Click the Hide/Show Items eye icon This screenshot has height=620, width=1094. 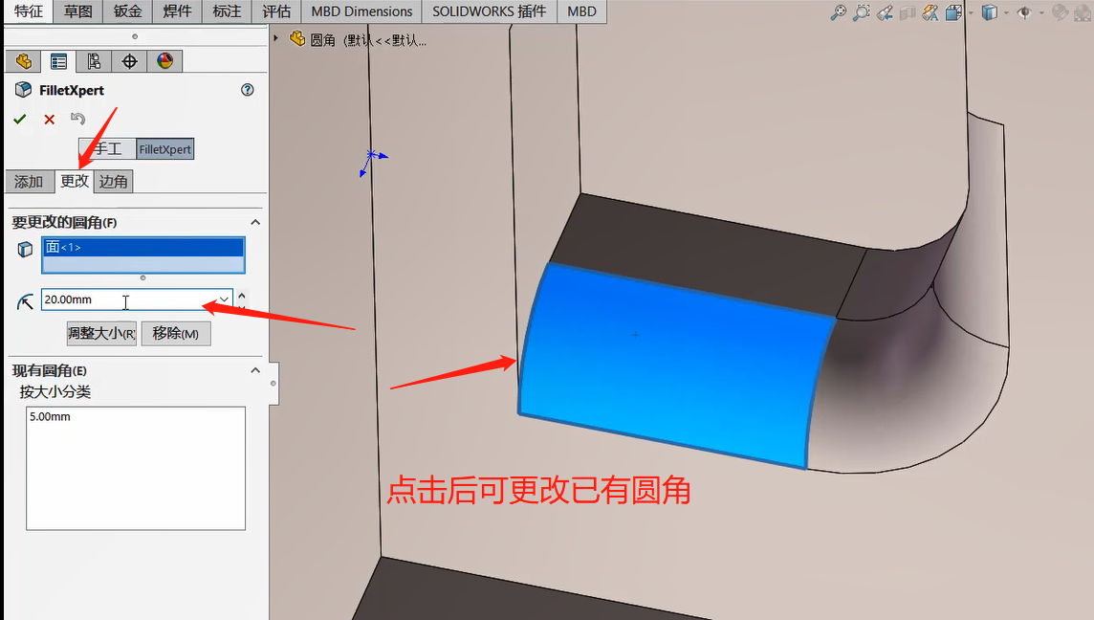pos(1024,11)
